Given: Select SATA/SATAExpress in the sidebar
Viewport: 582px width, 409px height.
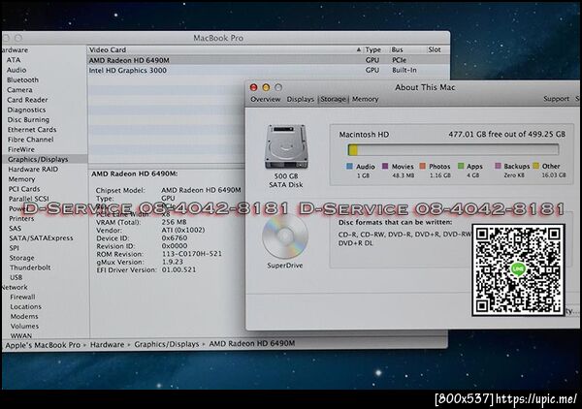Looking at the screenshot, I should (x=41, y=238).
